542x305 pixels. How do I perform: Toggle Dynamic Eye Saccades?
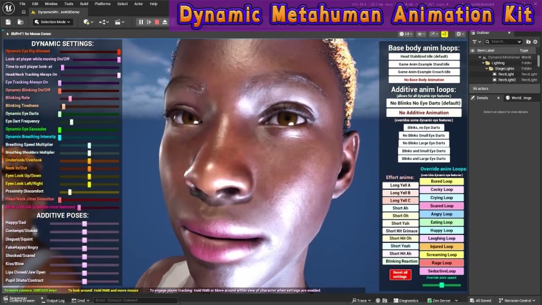tap(60, 130)
